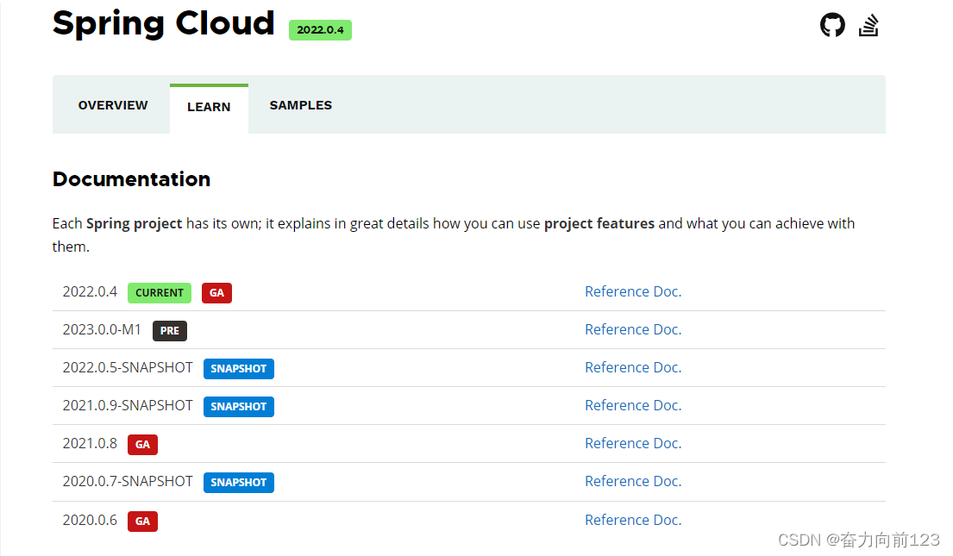Click SNAPSHOT badge next to 2021.0.9-SNAPSHOT

238,407
